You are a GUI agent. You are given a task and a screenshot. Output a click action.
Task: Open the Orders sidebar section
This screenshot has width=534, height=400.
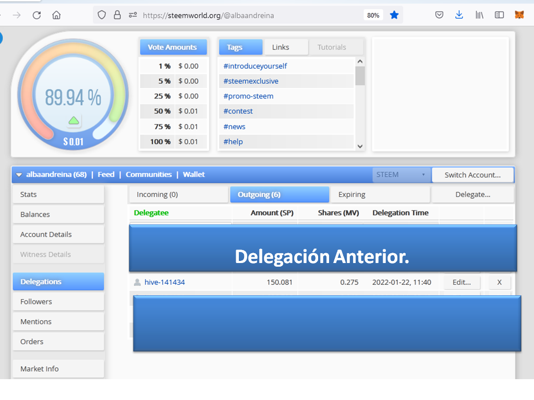coord(58,342)
